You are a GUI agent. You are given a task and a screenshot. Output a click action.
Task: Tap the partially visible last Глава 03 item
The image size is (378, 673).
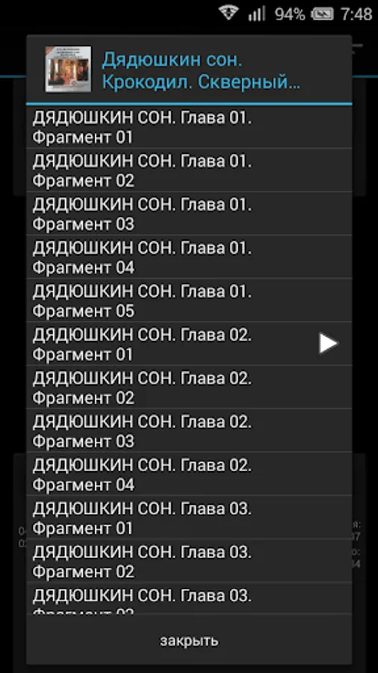tap(189, 598)
